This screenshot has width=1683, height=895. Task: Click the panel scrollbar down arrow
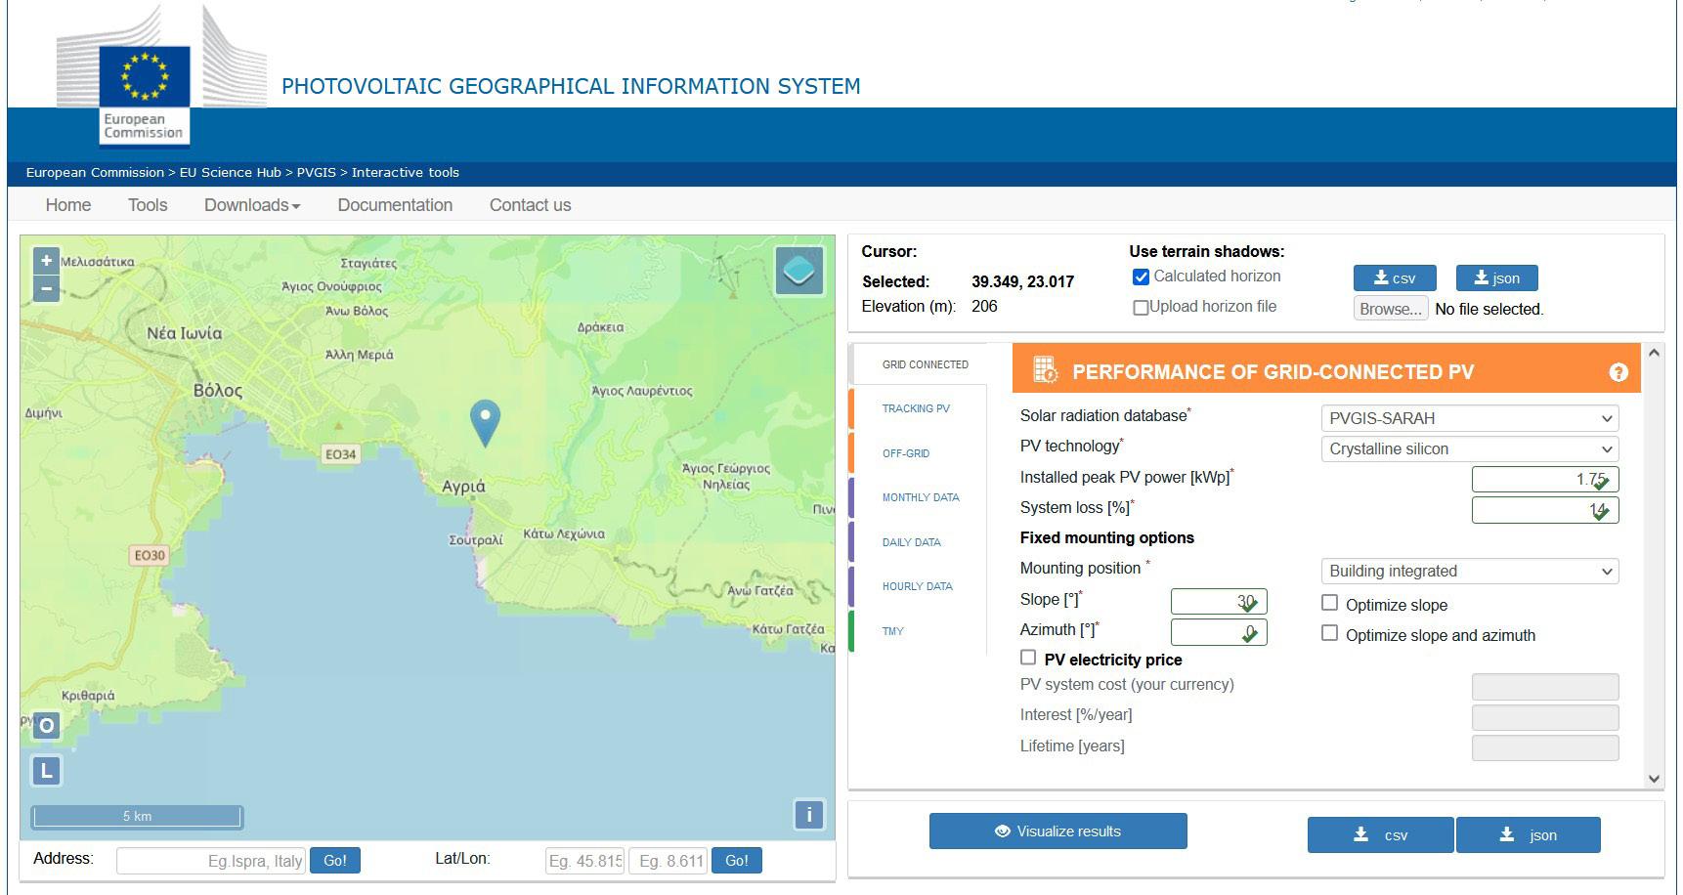click(x=1654, y=779)
